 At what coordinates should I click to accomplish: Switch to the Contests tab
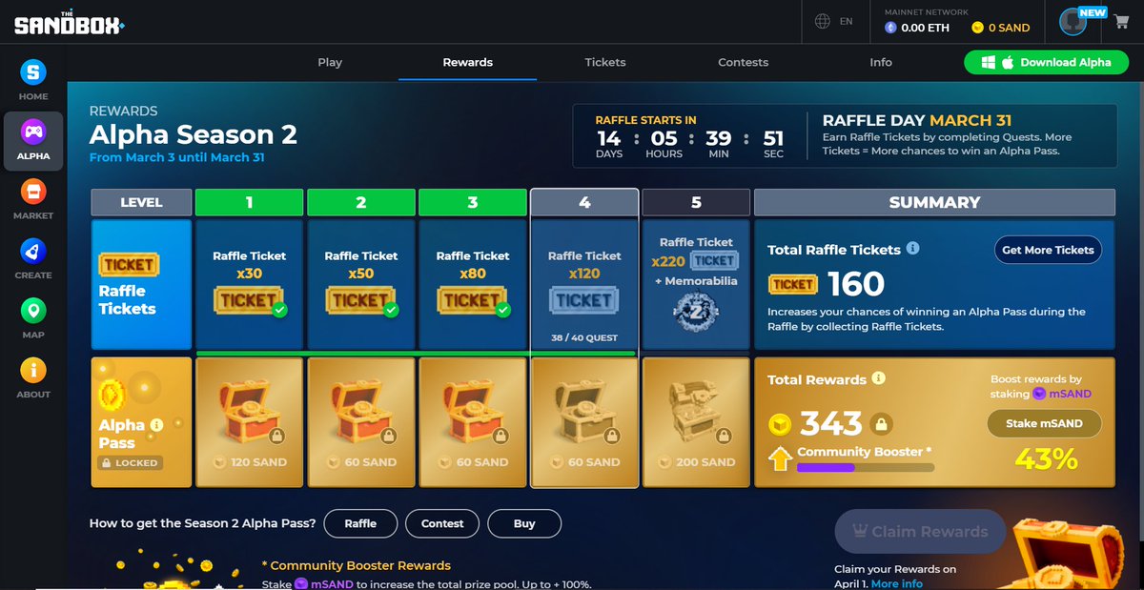743,62
